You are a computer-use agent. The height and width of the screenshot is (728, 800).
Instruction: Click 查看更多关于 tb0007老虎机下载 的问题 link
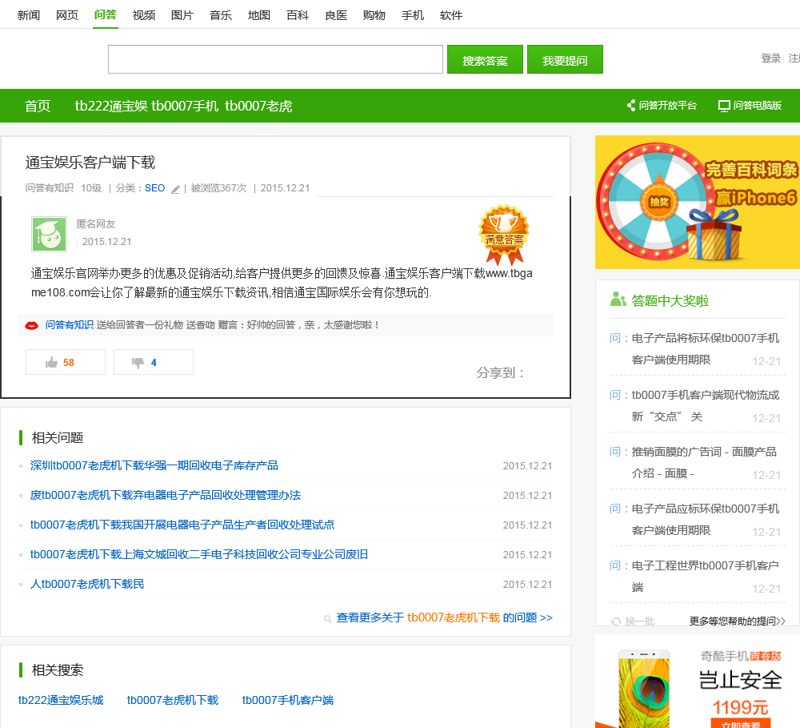444,617
